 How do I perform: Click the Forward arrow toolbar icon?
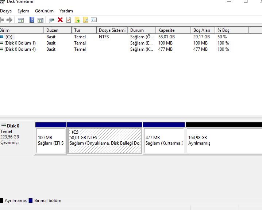tap(9, 20)
